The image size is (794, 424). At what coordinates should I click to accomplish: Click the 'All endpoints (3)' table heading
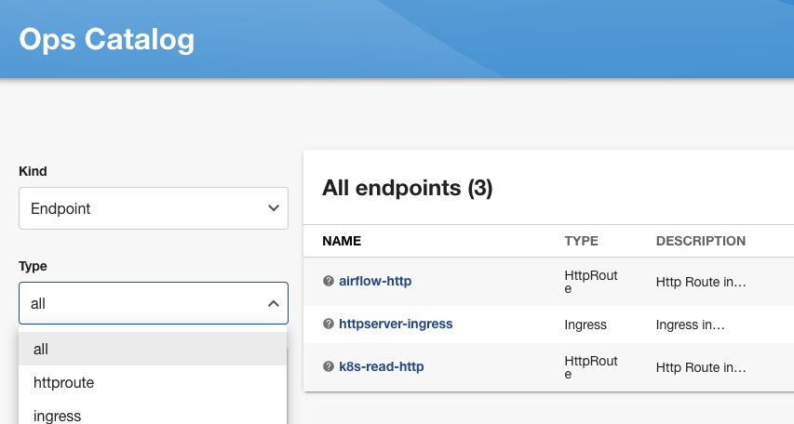(x=408, y=188)
